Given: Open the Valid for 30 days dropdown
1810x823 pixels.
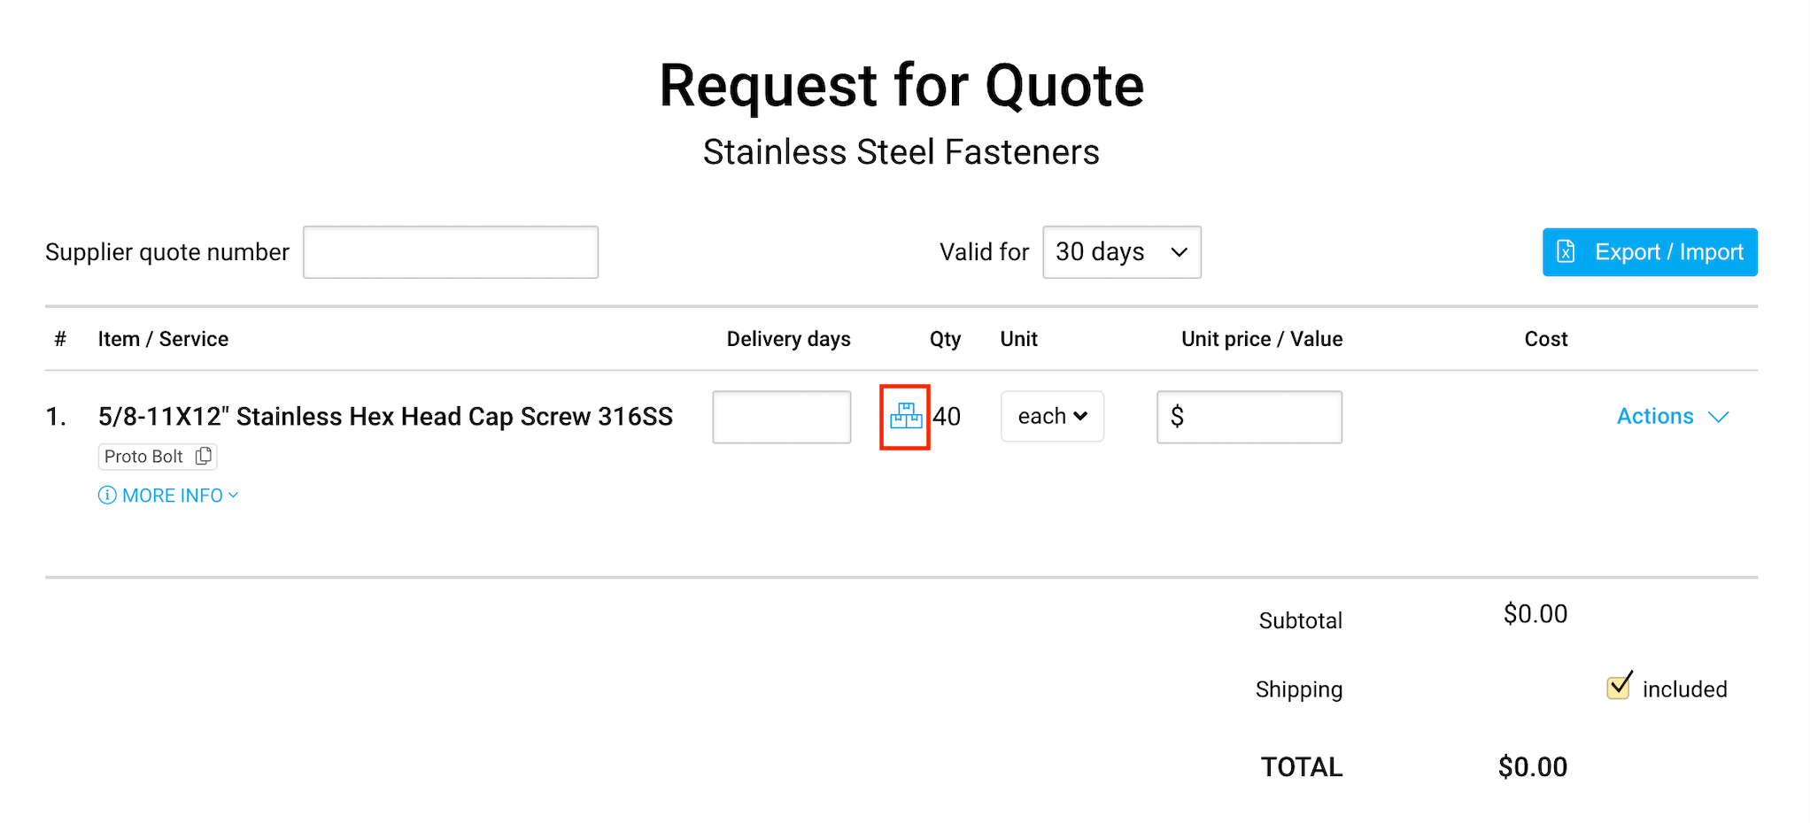Looking at the screenshot, I should point(1121,252).
